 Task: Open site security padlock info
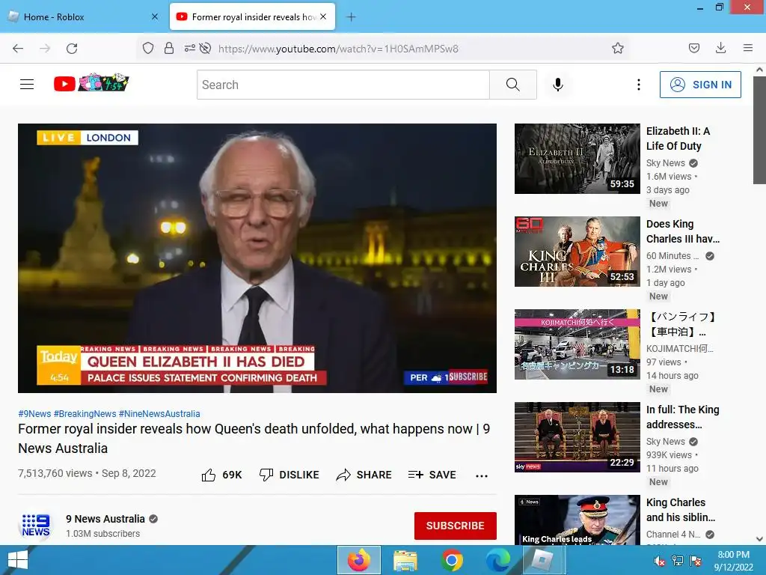(168, 48)
